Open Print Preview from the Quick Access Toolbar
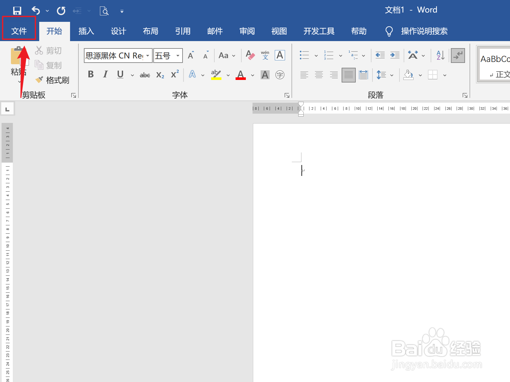 pyautogui.click(x=104, y=11)
